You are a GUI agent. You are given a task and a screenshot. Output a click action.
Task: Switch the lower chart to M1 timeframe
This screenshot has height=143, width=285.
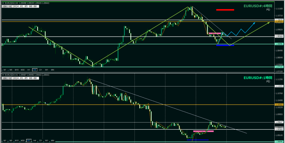(5, 141)
